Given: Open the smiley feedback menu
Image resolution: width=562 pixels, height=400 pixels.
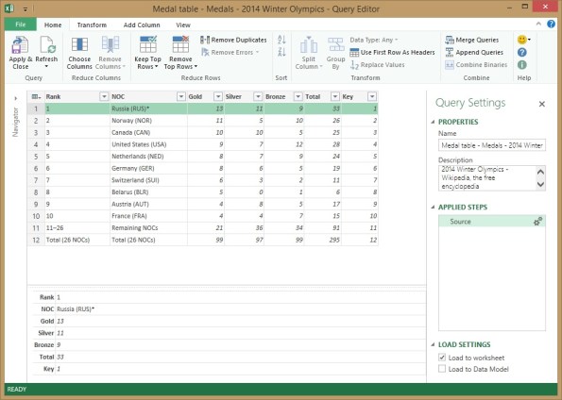Looking at the screenshot, I should coord(523,40).
